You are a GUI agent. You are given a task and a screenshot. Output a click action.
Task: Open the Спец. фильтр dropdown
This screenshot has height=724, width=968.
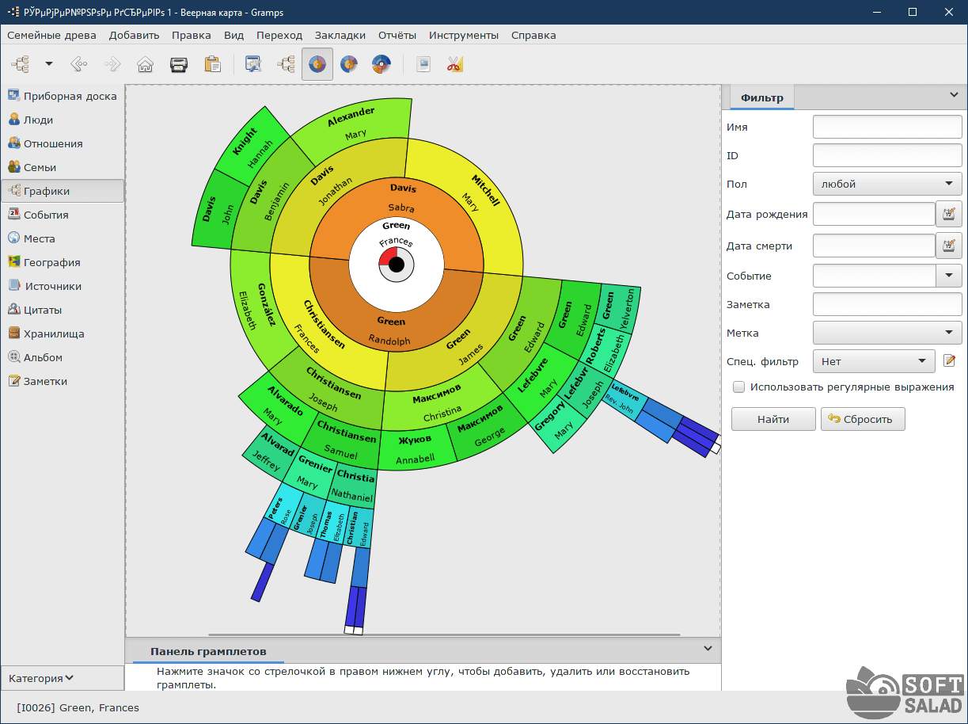click(874, 361)
